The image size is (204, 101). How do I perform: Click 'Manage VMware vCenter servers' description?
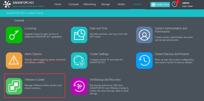point(43,87)
